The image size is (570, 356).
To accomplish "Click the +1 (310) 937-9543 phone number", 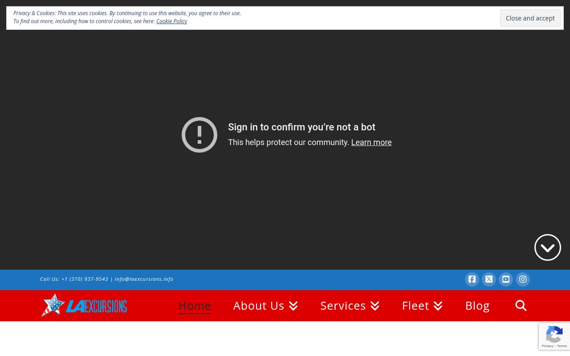I will tap(85, 279).
